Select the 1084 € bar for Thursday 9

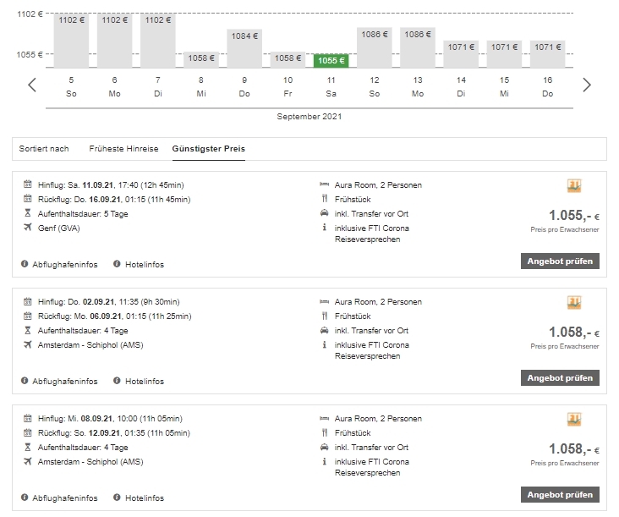(244, 49)
